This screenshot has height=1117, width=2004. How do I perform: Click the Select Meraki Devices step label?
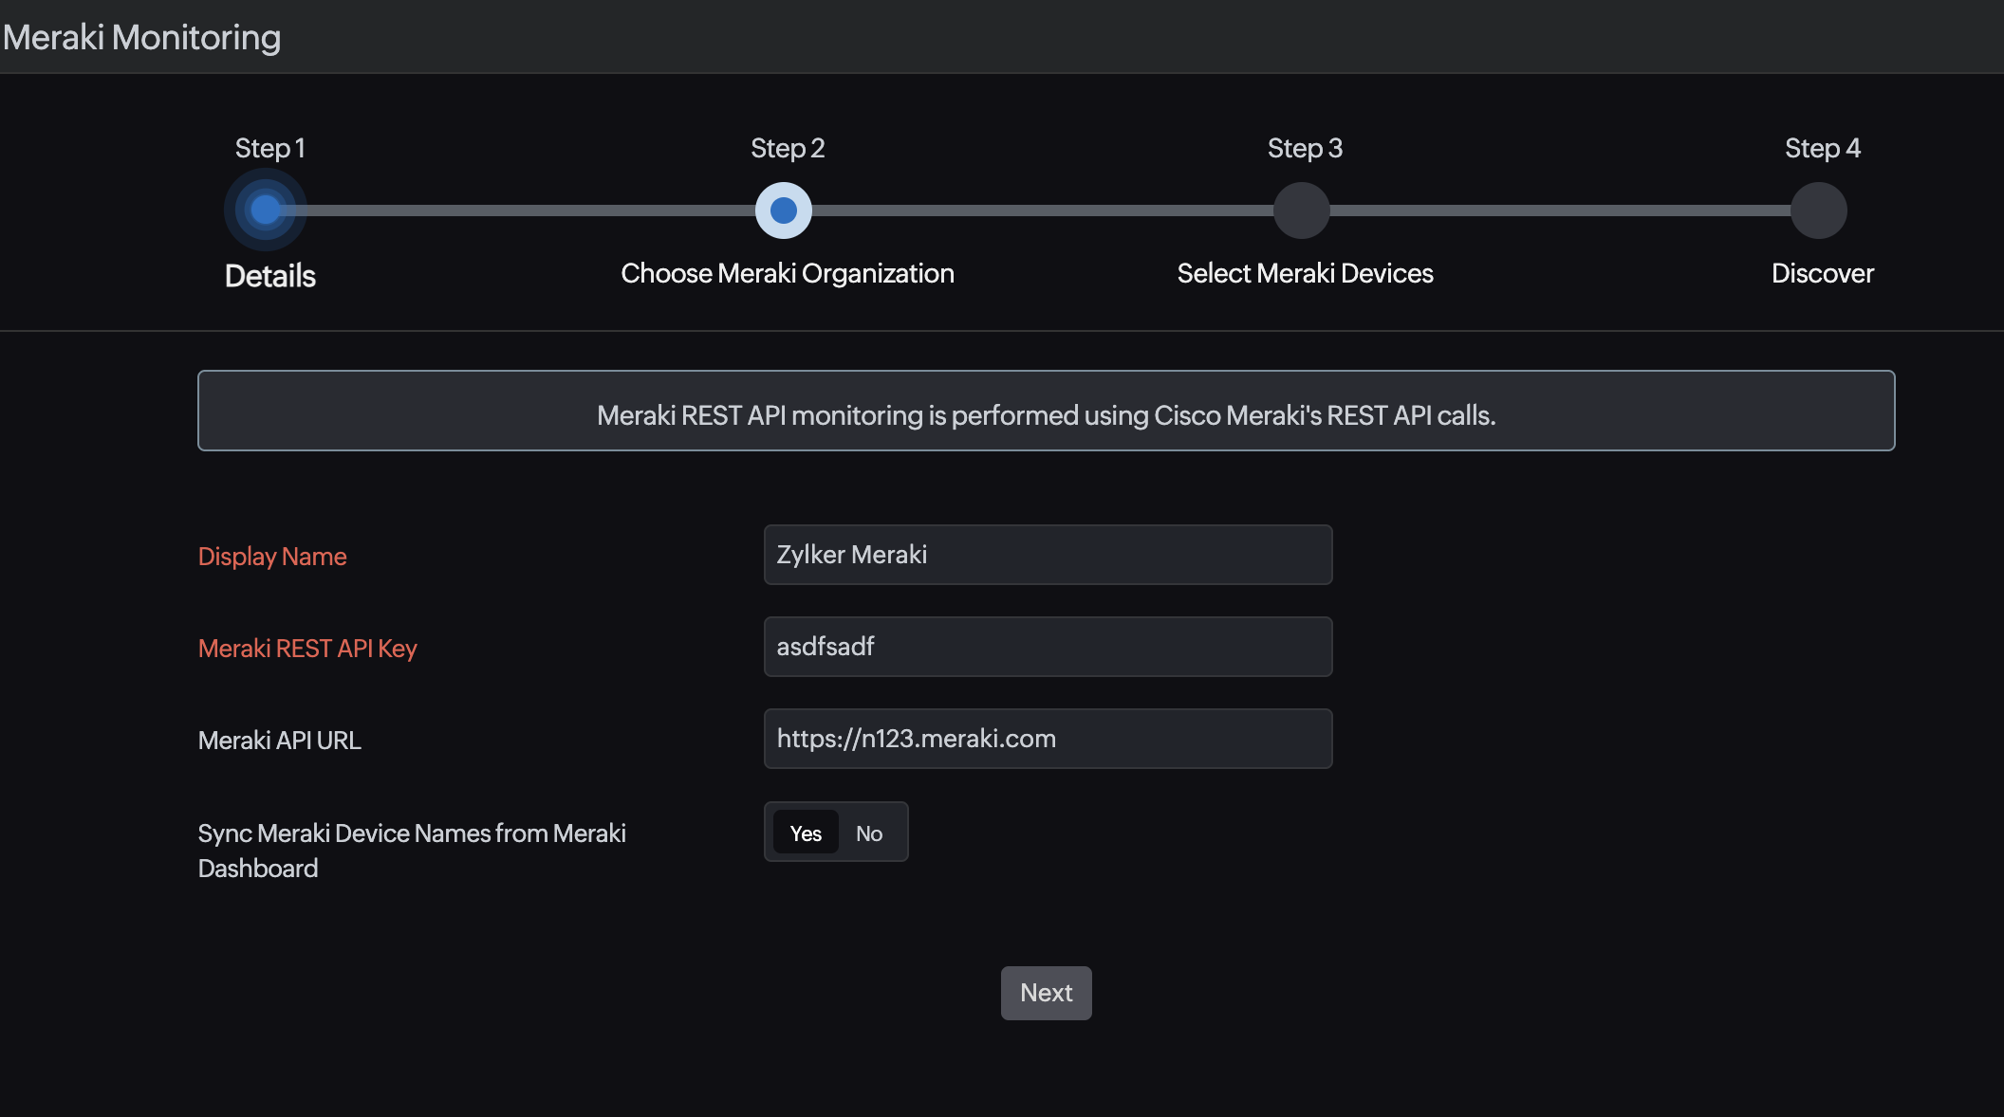click(1305, 273)
